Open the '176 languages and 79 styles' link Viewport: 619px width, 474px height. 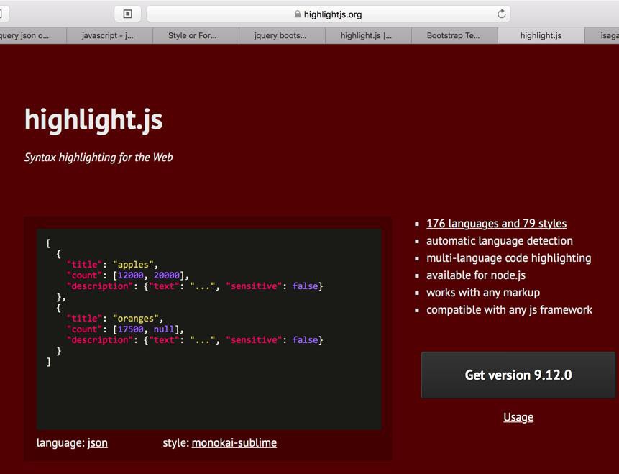click(x=496, y=224)
